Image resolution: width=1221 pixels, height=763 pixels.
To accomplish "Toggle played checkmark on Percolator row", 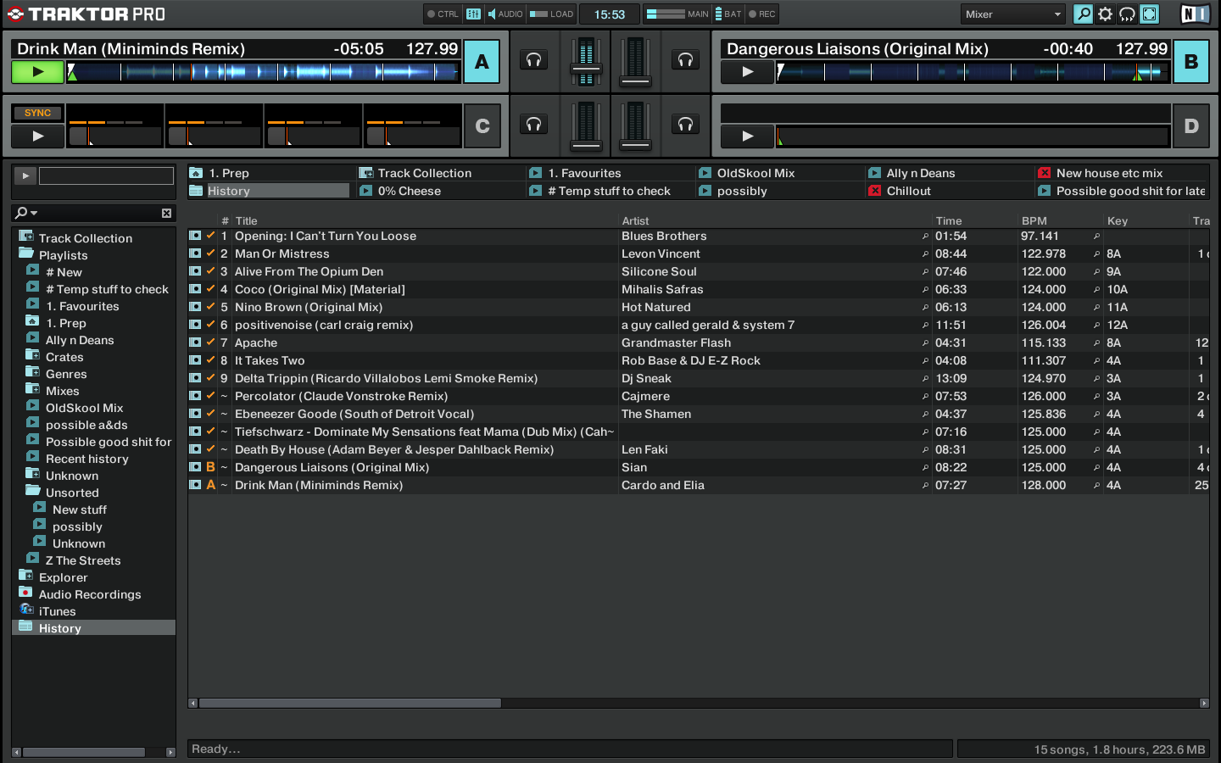I will (210, 396).
